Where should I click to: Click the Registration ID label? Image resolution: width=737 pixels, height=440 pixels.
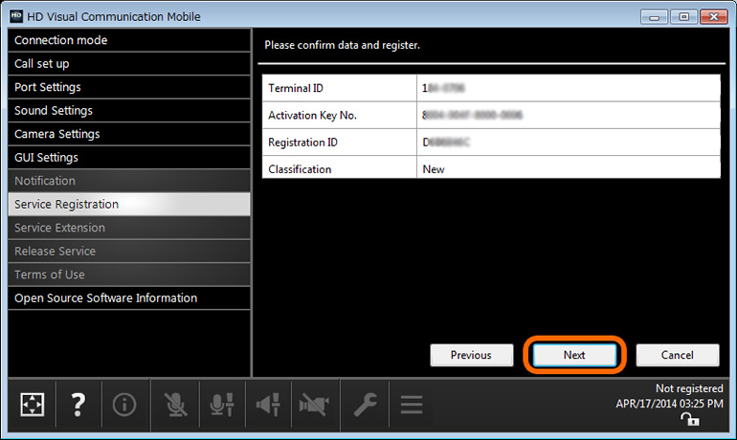pos(302,143)
